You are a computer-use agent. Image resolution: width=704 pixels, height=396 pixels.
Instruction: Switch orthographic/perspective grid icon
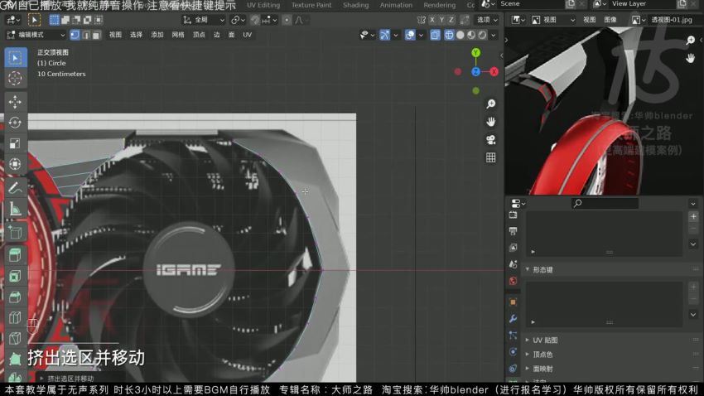[x=491, y=158]
